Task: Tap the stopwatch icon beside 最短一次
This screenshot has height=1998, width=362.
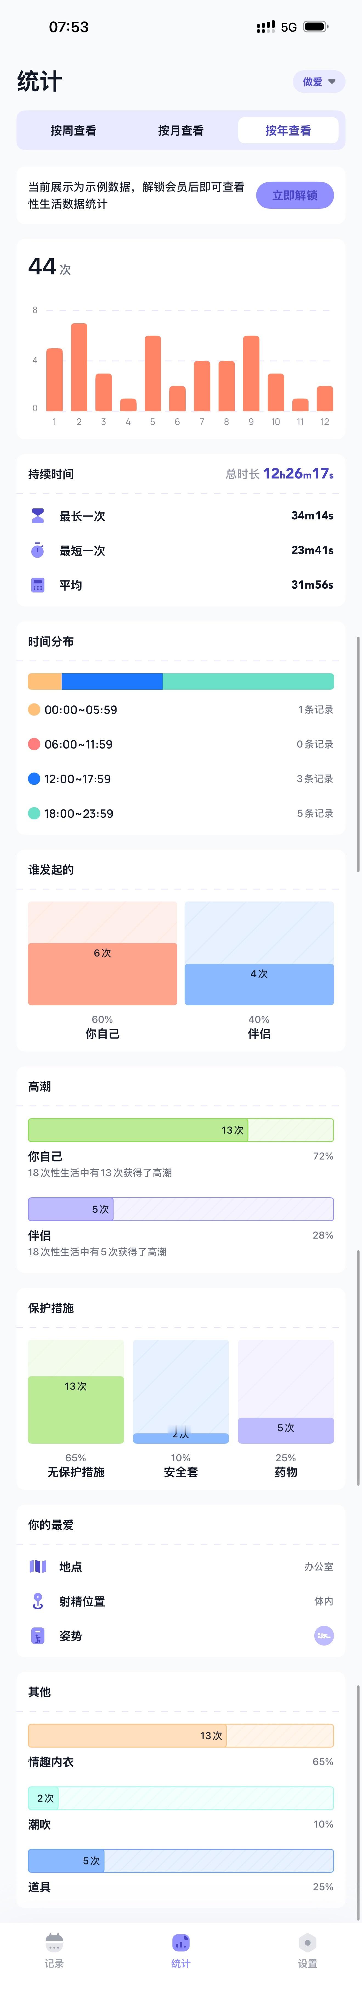Action: tap(37, 550)
